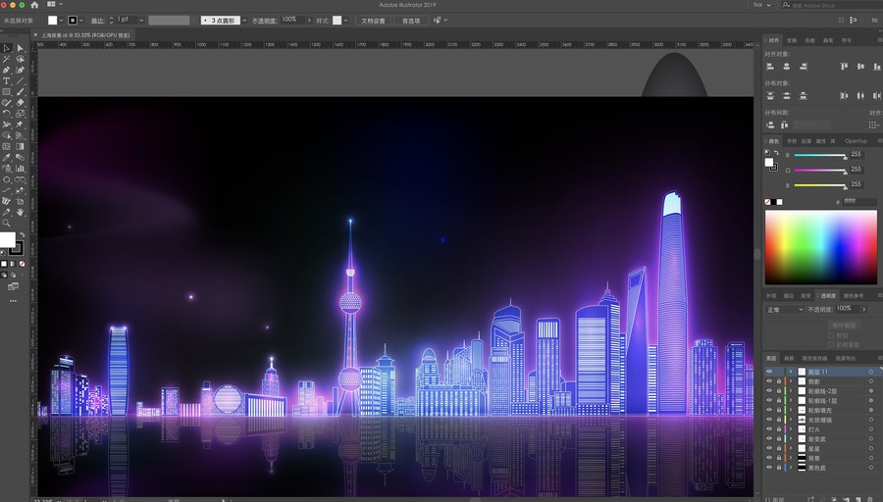Image resolution: width=883 pixels, height=502 pixels.
Task: Switch to the 资源导出 asset export tab
Action: tap(845, 358)
